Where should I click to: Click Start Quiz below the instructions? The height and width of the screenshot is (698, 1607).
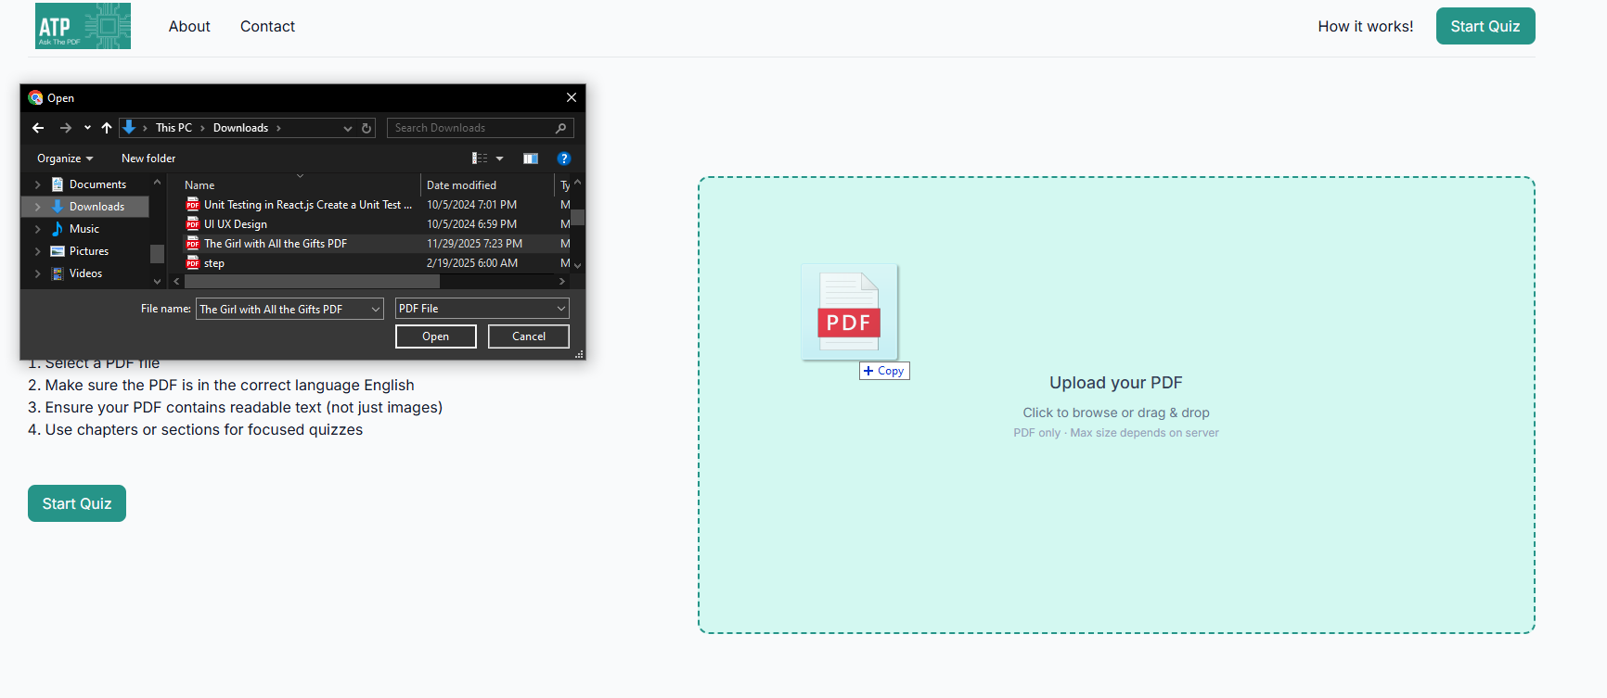point(77,503)
